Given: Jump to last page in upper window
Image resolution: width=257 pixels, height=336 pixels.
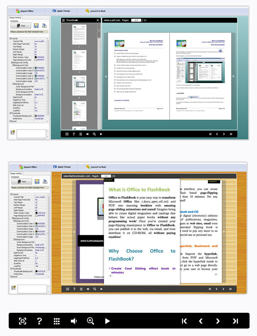Looking at the screenshot, I should (231, 134).
